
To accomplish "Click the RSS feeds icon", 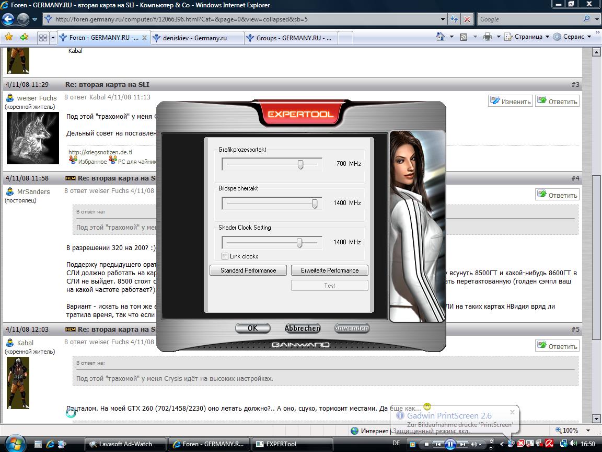I will click(464, 37).
